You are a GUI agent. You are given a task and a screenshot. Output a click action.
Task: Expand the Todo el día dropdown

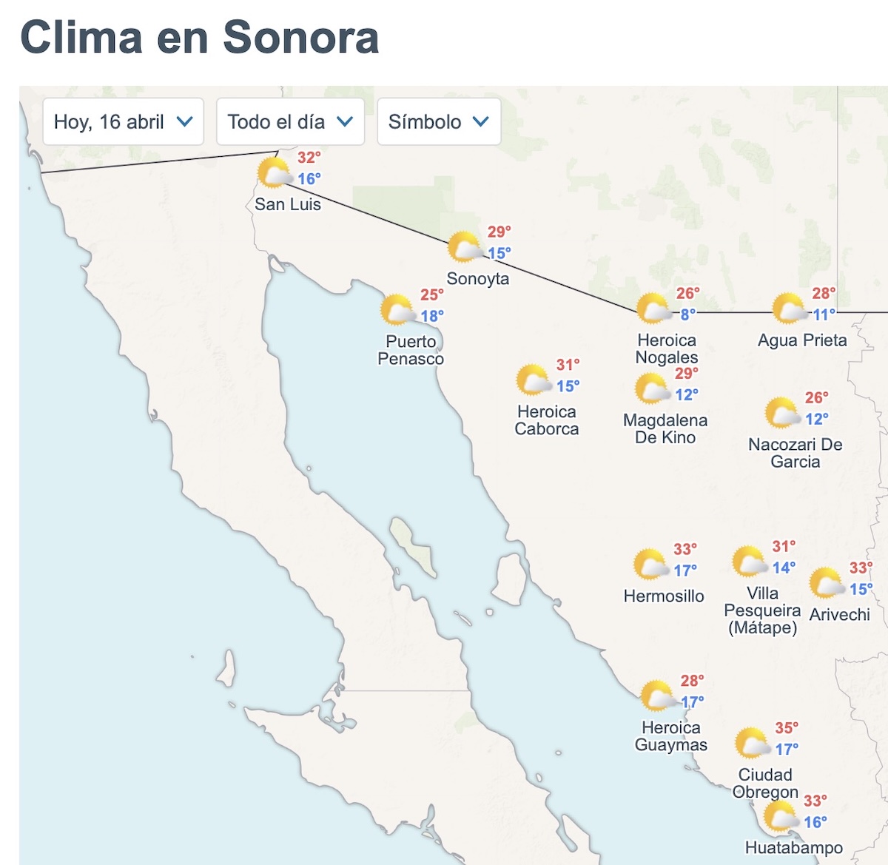click(288, 122)
